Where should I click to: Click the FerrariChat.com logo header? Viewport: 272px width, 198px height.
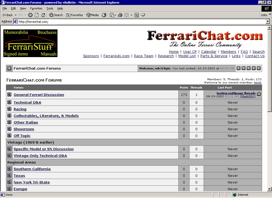tap(205, 39)
